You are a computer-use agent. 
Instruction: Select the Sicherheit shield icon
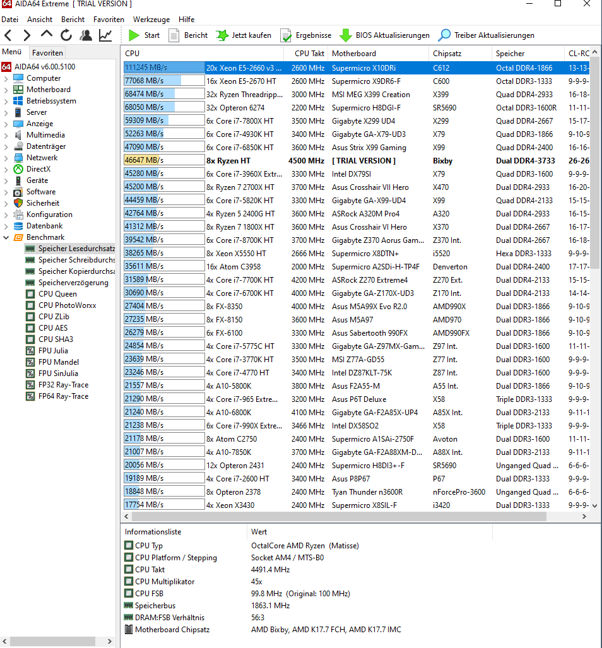(x=18, y=203)
